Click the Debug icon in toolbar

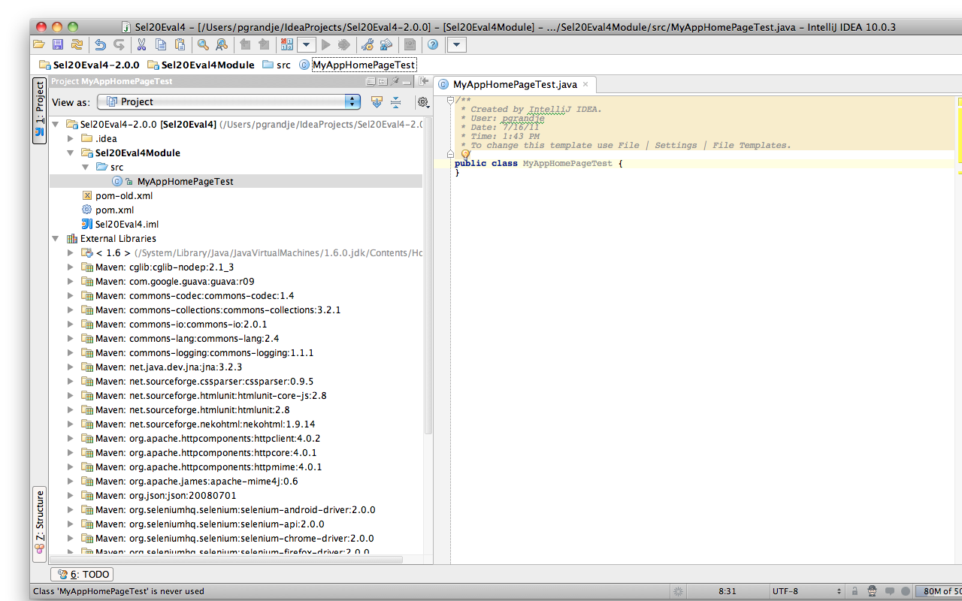tap(344, 45)
